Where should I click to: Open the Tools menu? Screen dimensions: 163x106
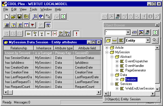point(33,9)
